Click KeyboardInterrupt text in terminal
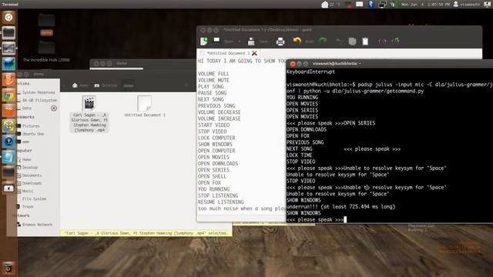 310,72
